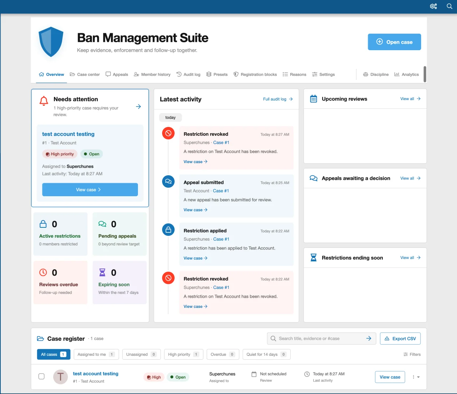Click blue View case button in Needs attention
The width and height of the screenshot is (457, 394).
click(90, 189)
